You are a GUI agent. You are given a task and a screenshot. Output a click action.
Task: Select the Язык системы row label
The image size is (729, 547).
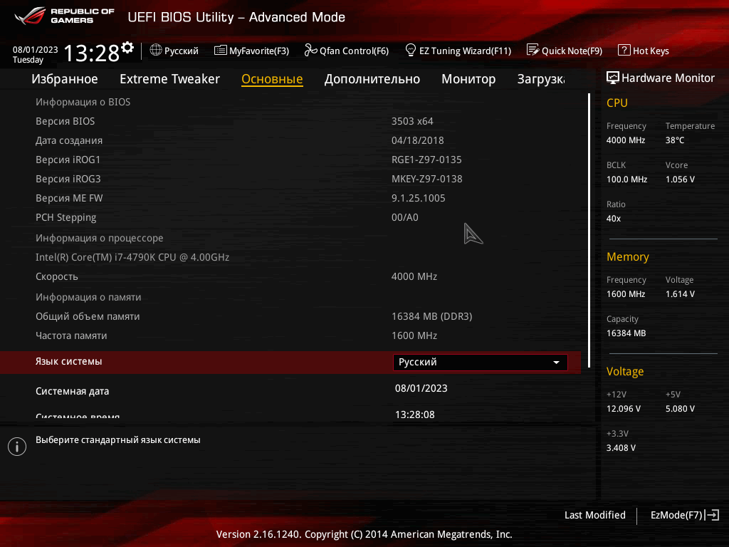pyautogui.click(x=69, y=361)
